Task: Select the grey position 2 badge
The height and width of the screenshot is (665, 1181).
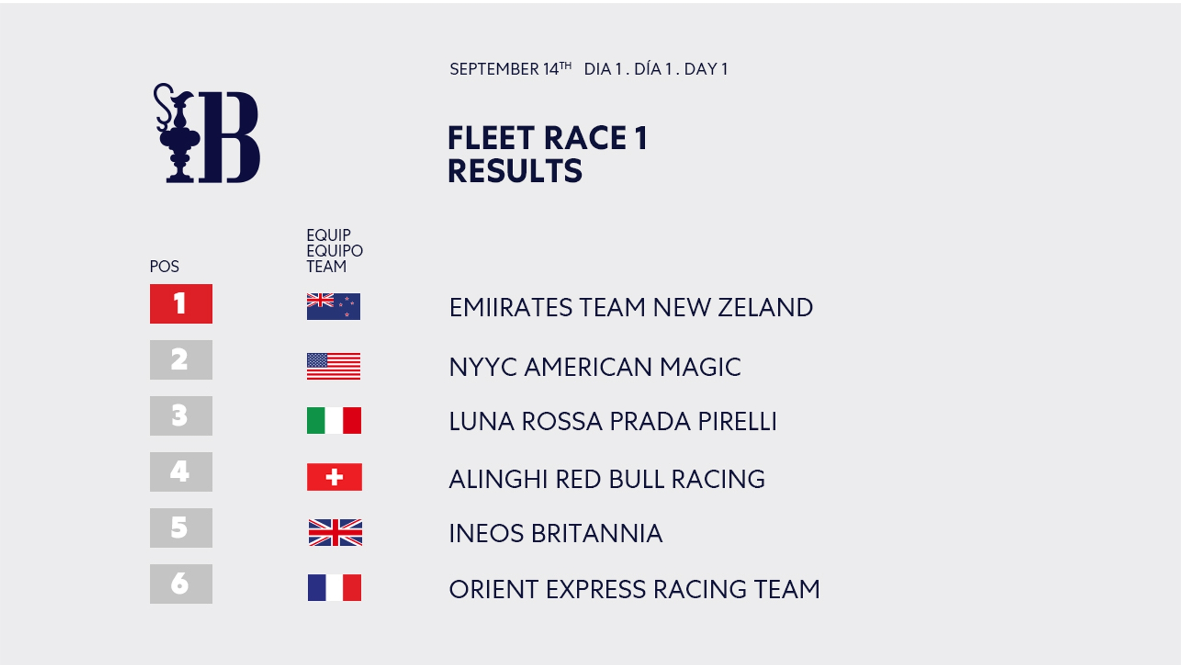Action: pyautogui.click(x=181, y=360)
